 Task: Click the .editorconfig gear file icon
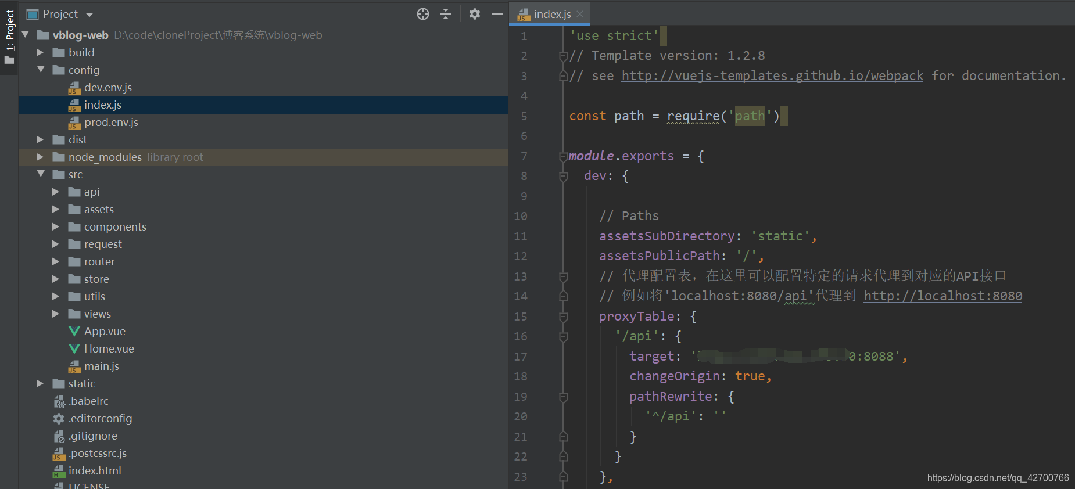point(59,418)
